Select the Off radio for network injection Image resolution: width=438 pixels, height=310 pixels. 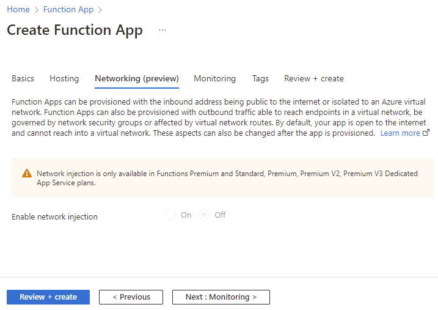(x=204, y=215)
